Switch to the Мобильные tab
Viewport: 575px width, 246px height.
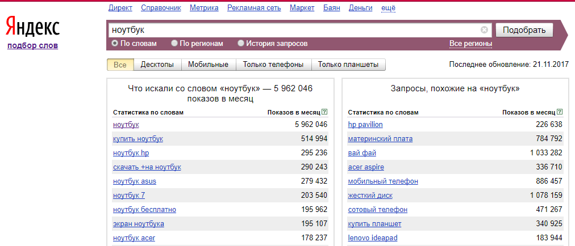209,65
